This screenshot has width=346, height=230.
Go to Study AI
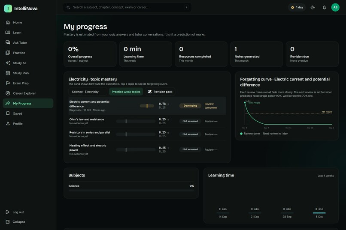coord(28,63)
